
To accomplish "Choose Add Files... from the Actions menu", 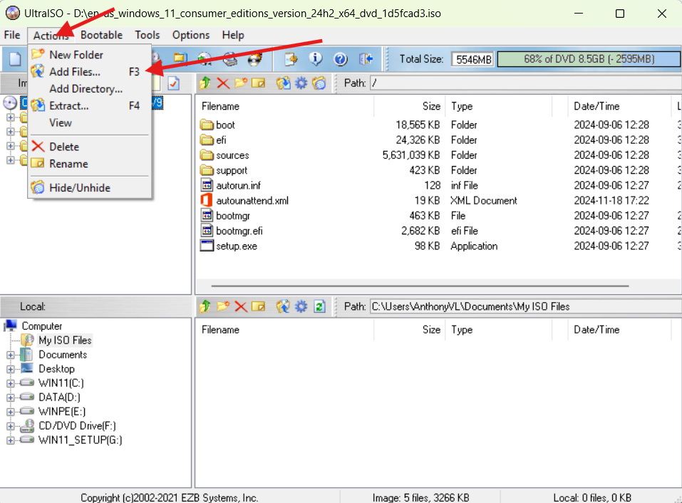I will point(75,72).
